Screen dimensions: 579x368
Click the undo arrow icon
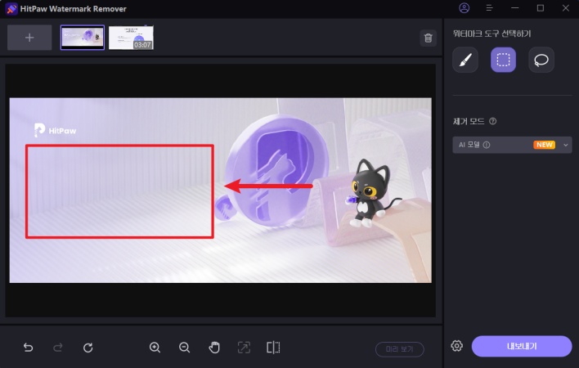click(x=29, y=348)
